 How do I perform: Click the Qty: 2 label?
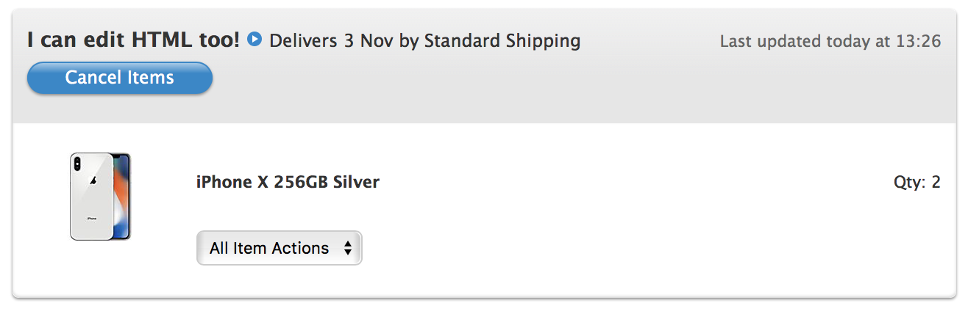tap(917, 182)
